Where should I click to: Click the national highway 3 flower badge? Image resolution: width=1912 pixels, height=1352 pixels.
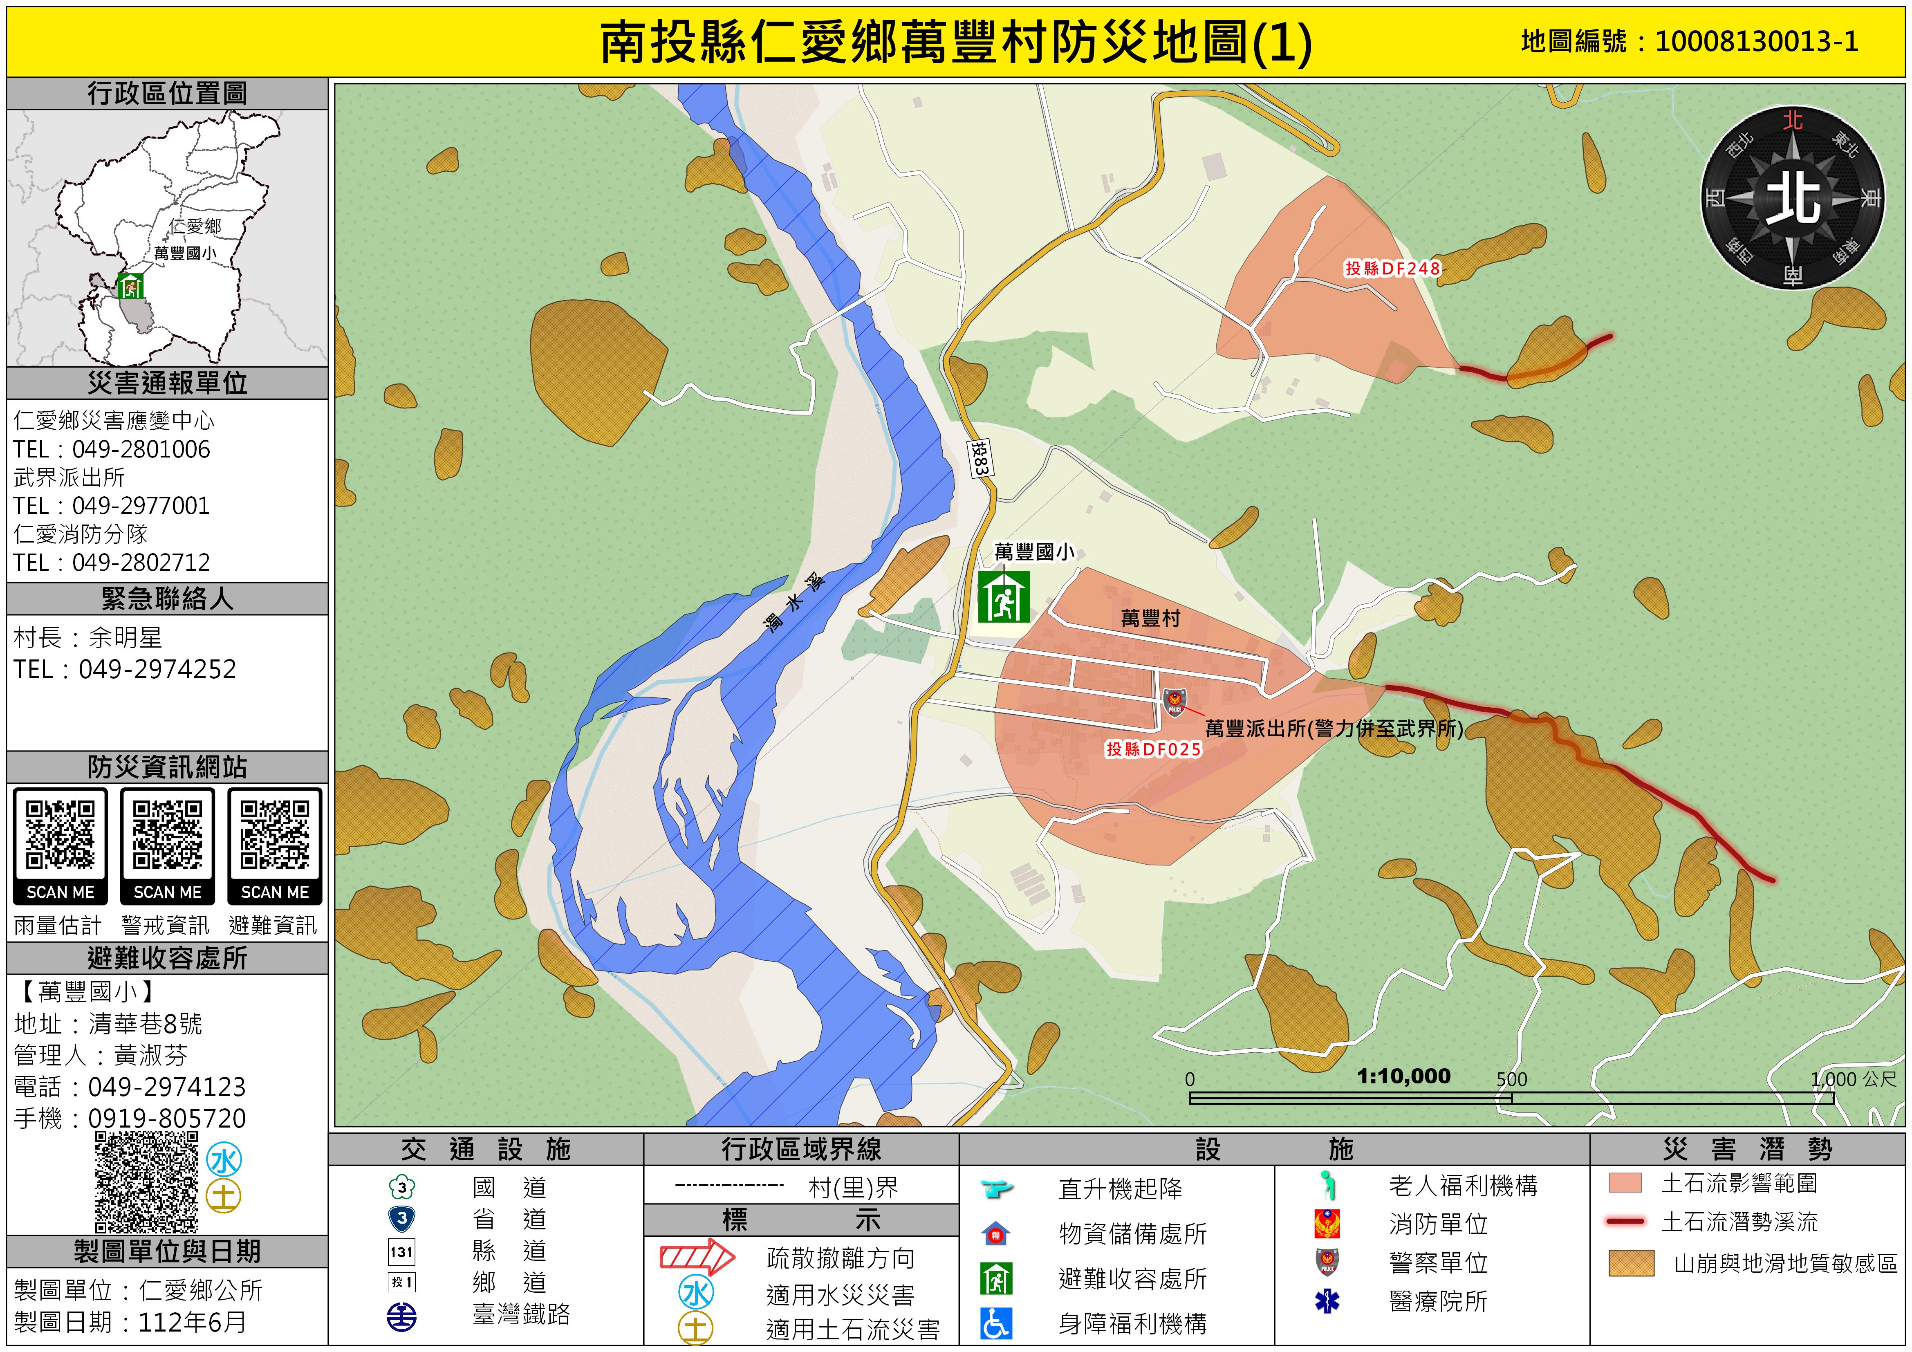pos(401,1187)
